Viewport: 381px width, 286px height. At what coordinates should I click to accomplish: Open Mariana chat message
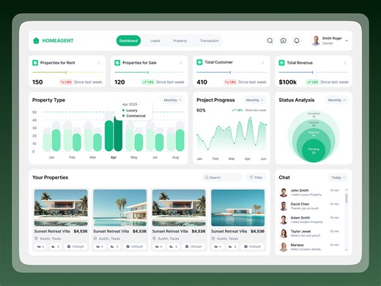[x=309, y=247]
